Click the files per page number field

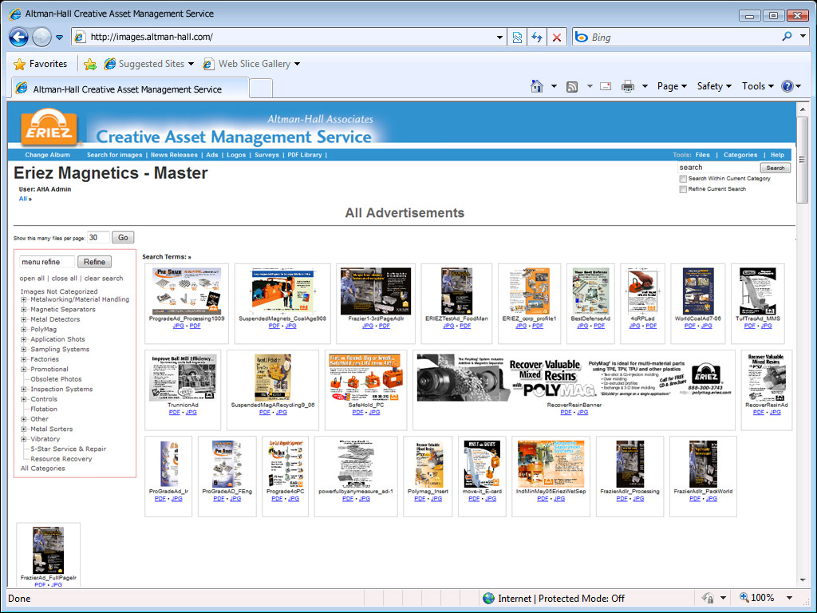click(98, 238)
